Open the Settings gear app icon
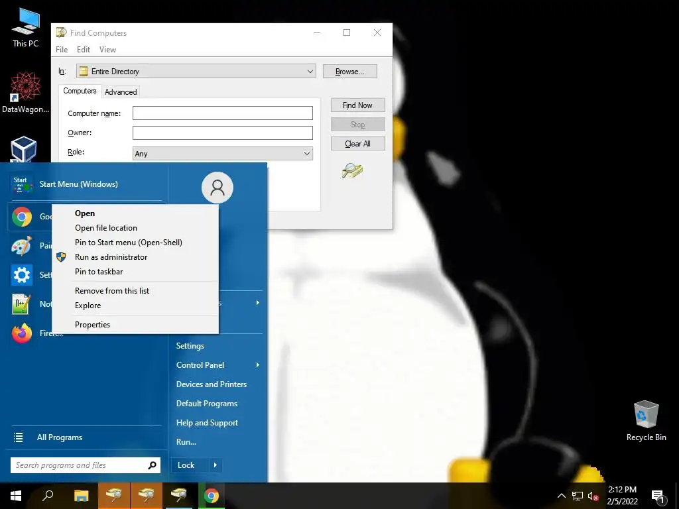 (x=22, y=275)
